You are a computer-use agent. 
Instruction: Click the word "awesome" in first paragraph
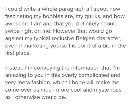17,24
